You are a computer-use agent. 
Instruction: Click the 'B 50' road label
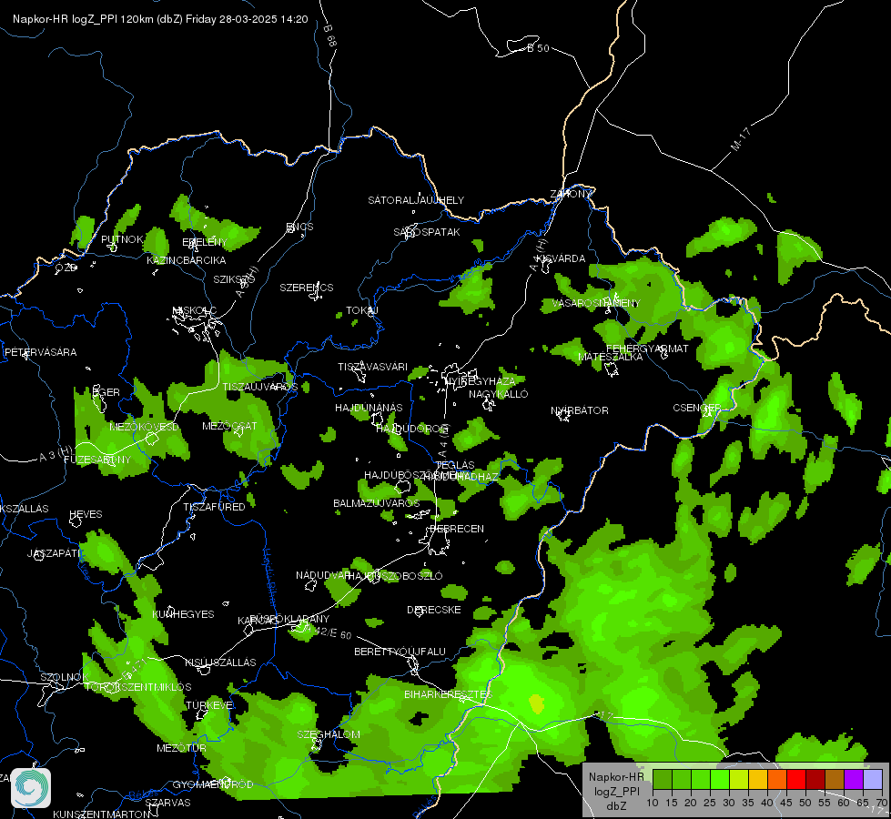(538, 48)
